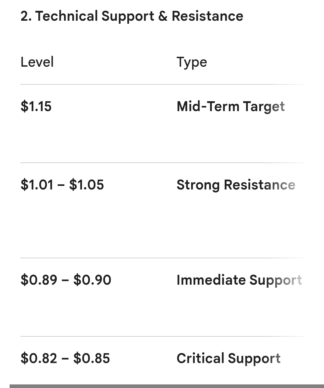This screenshot has height=388, width=324.
Task: Click the Technical Support & Resistance heading
Action: 132,16
